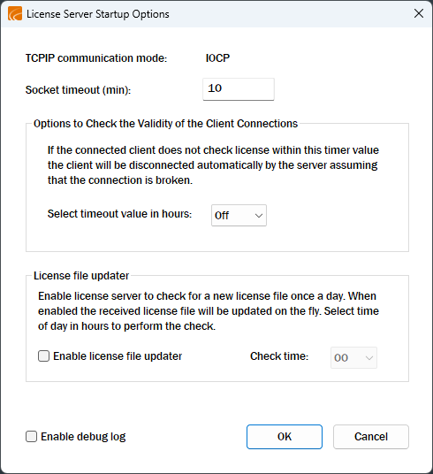This screenshot has height=474, width=433.
Task: Tick the Enable debug log checkbox
Action: pyautogui.click(x=32, y=437)
